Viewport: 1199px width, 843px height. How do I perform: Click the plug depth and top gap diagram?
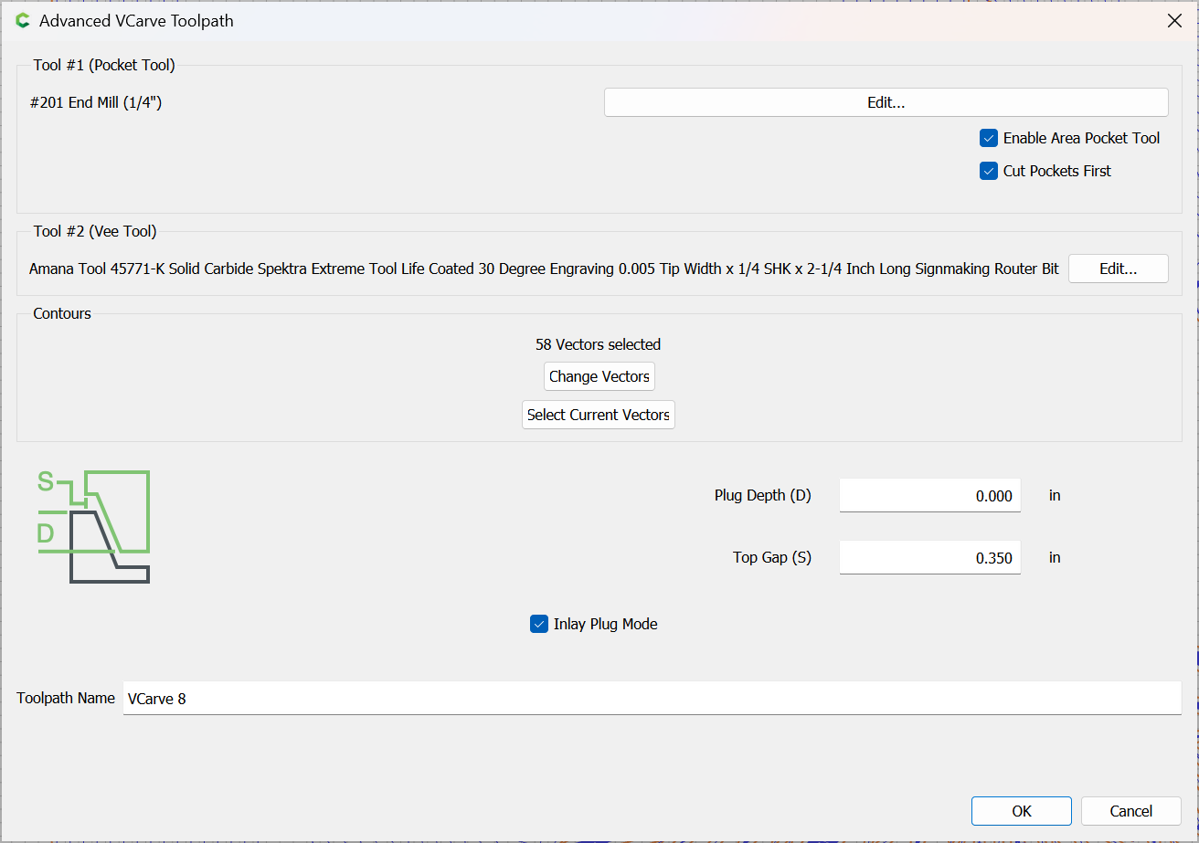[x=92, y=527]
